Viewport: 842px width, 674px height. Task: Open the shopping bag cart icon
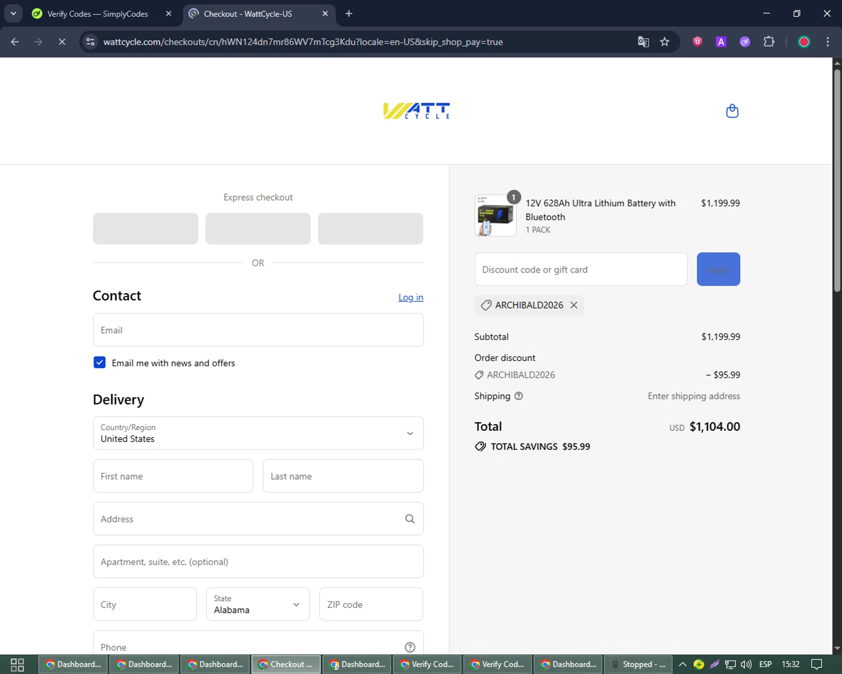(732, 111)
